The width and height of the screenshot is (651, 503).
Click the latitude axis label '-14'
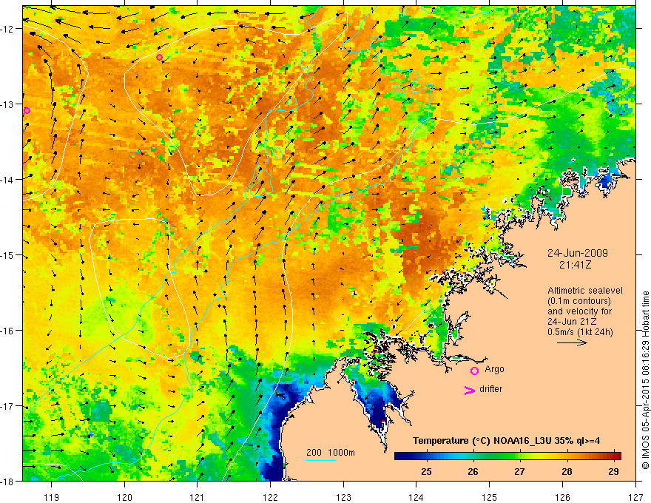[x=8, y=180]
